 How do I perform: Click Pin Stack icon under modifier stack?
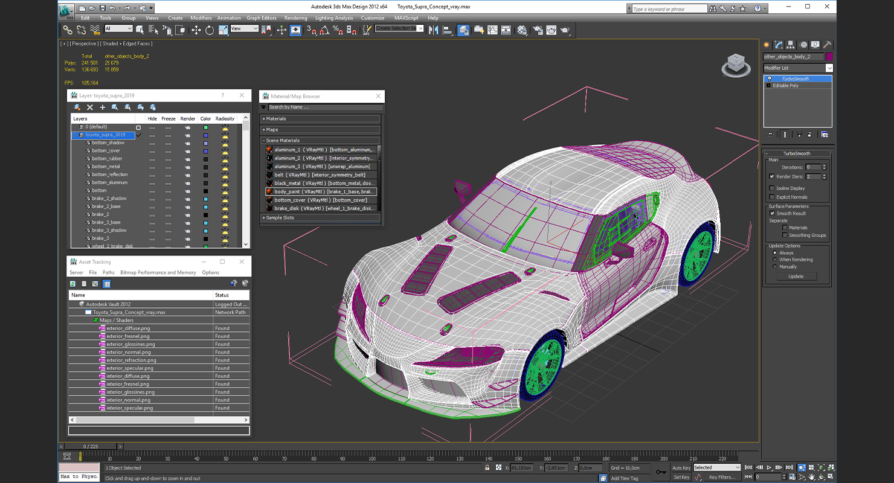click(x=770, y=134)
